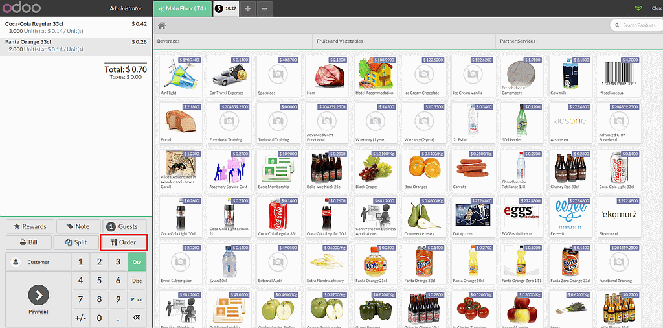Click the Order button
663x328 pixels.
pyautogui.click(x=124, y=242)
